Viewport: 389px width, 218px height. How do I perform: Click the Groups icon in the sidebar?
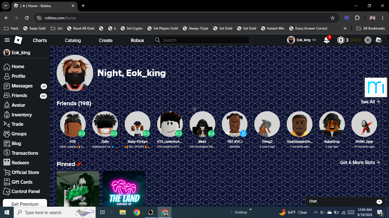7,134
